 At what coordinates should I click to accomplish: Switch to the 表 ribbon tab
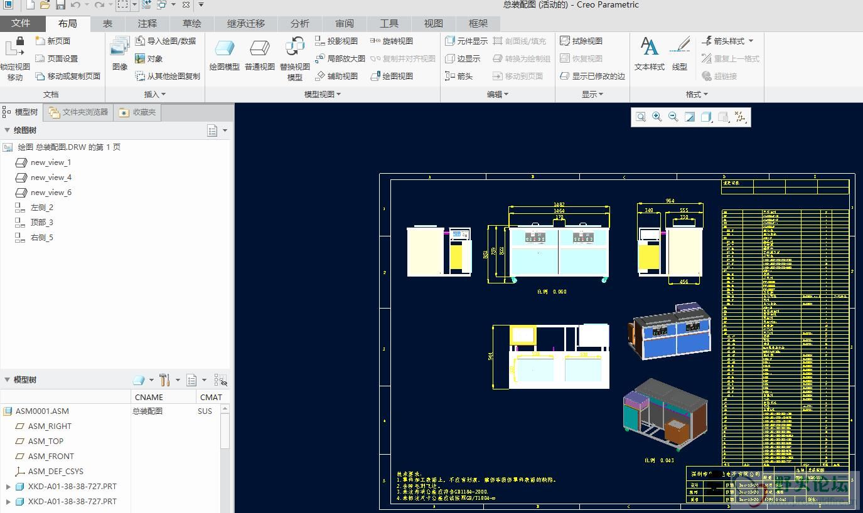coord(108,23)
